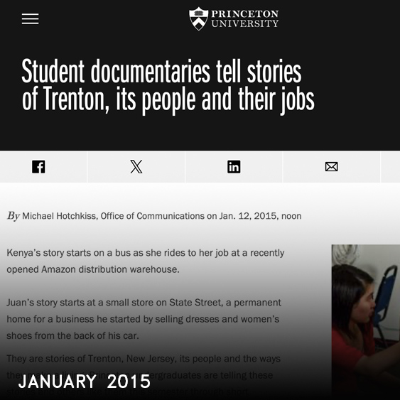Share the article on LinkedIn

(x=234, y=167)
